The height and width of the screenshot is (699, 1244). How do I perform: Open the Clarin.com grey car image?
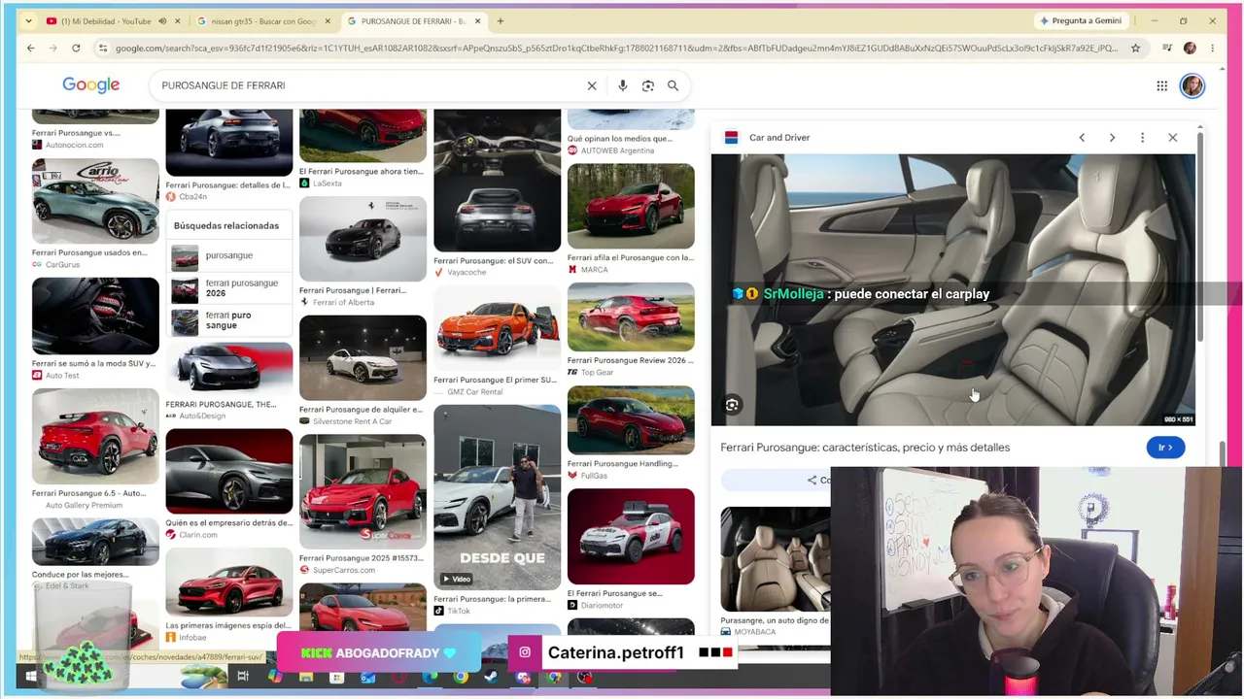[228, 472]
